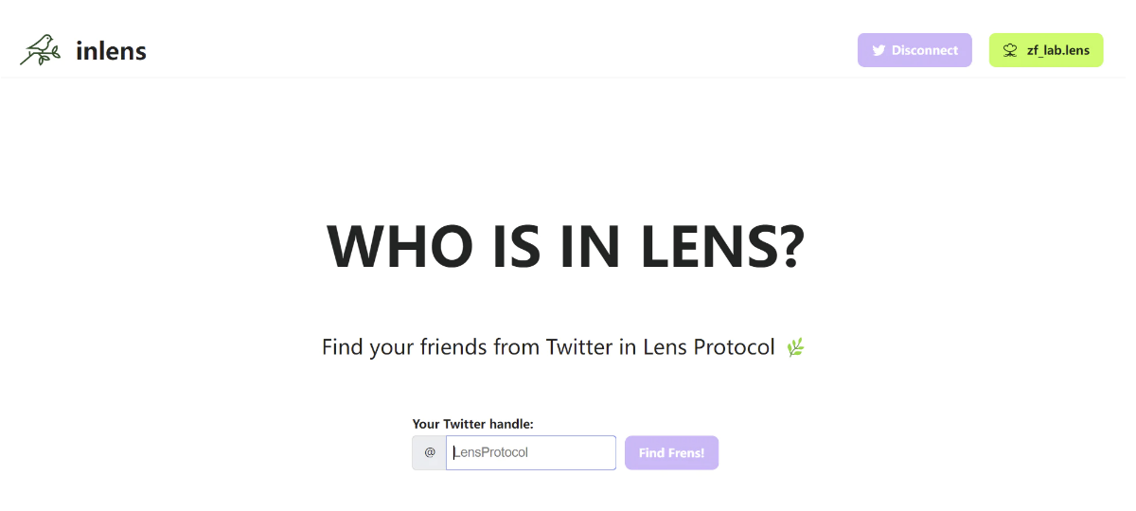Click 'Lens Protocol' in the tagline
The image size is (1136, 511).
click(x=709, y=347)
